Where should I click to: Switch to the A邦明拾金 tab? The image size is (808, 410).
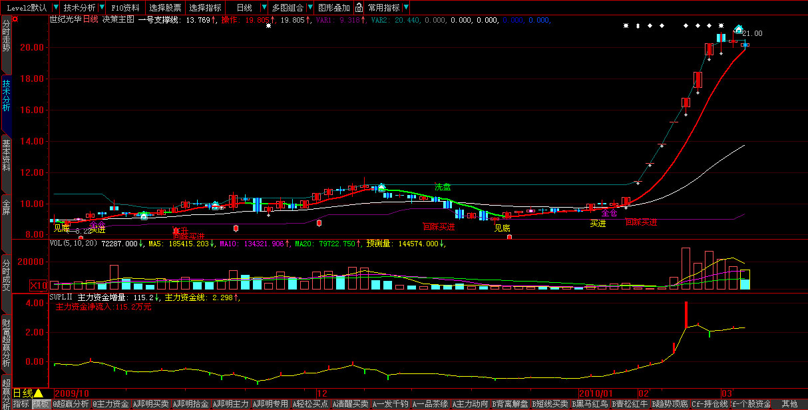point(190,404)
